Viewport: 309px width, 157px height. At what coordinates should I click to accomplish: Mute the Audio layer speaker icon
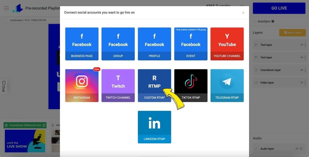[297, 149]
